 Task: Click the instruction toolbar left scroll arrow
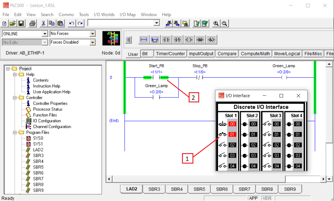128,40
